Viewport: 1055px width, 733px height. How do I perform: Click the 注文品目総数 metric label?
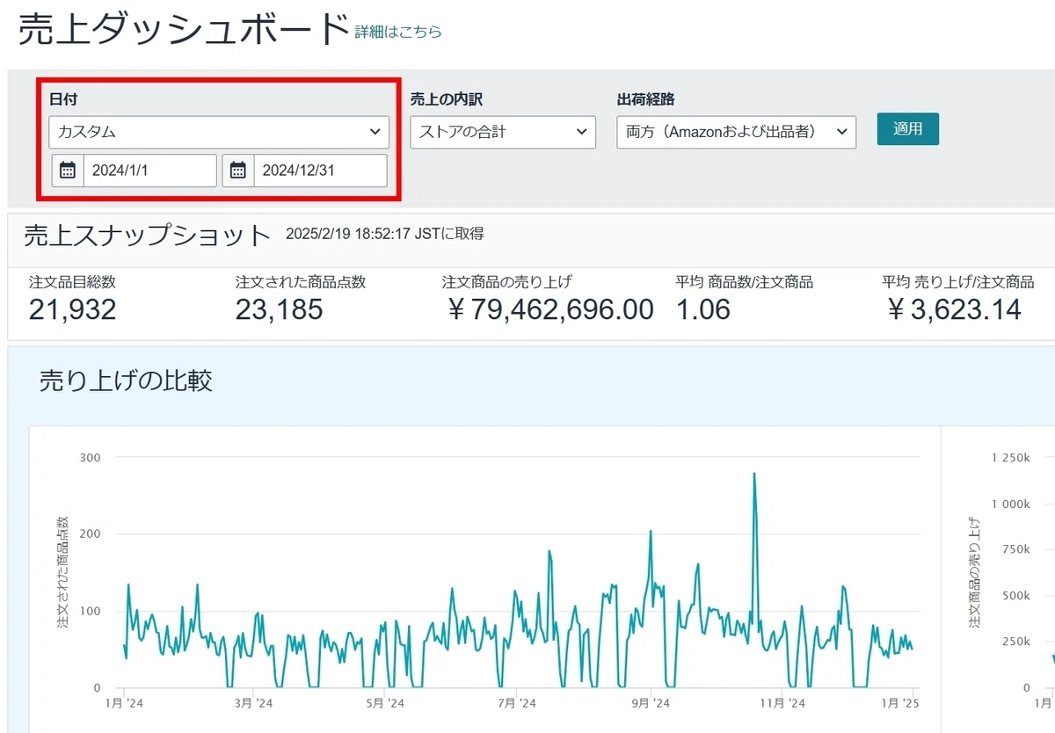[x=72, y=282]
